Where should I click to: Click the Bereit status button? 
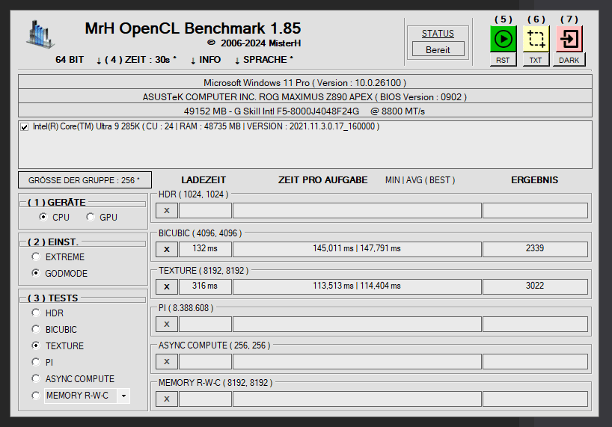[x=438, y=50]
